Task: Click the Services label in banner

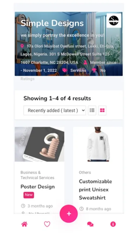Action: click(x=78, y=70)
